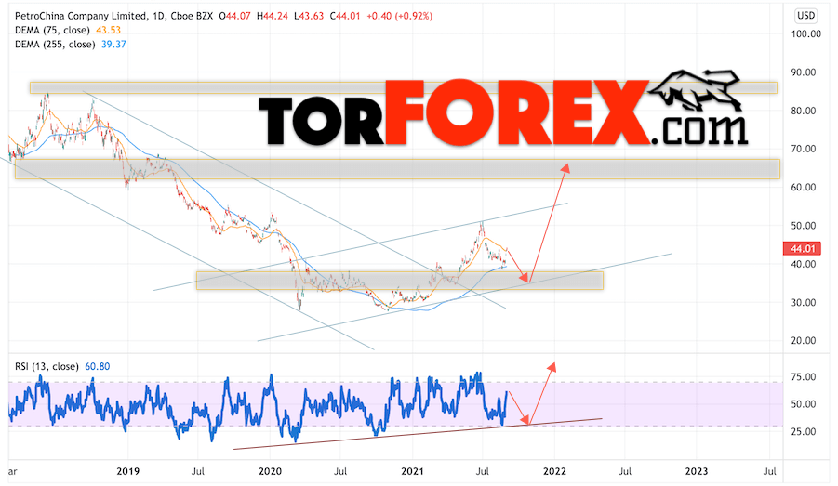Click the low price L43.63 in header
The image size is (838, 486).
tap(309, 16)
